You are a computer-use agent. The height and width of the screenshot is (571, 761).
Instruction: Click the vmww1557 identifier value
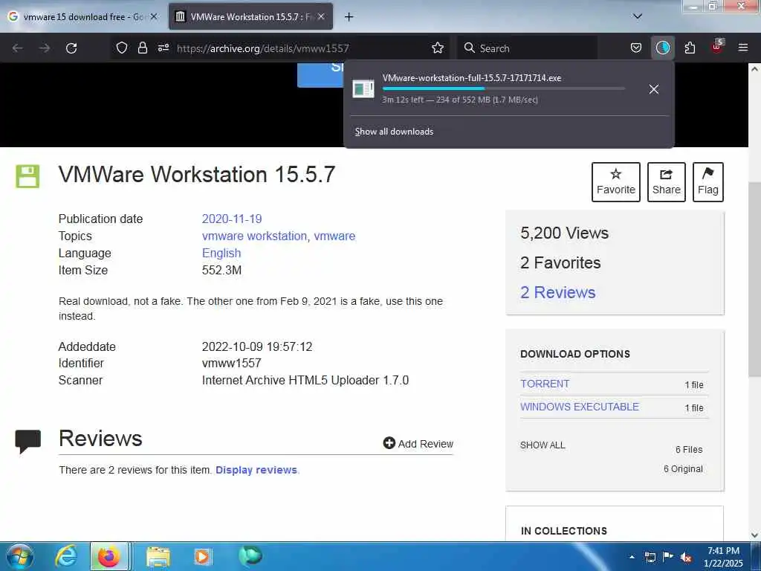coord(232,363)
